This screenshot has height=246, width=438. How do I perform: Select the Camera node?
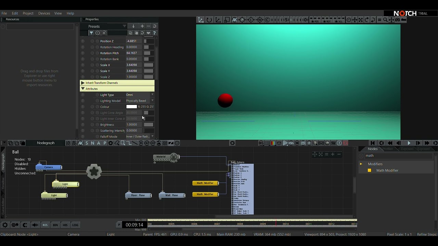(49, 167)
